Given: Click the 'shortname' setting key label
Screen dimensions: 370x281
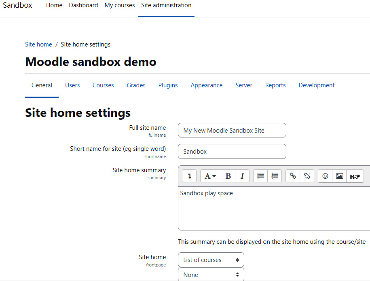Looking at the screenshot, I should coord(155,156).
